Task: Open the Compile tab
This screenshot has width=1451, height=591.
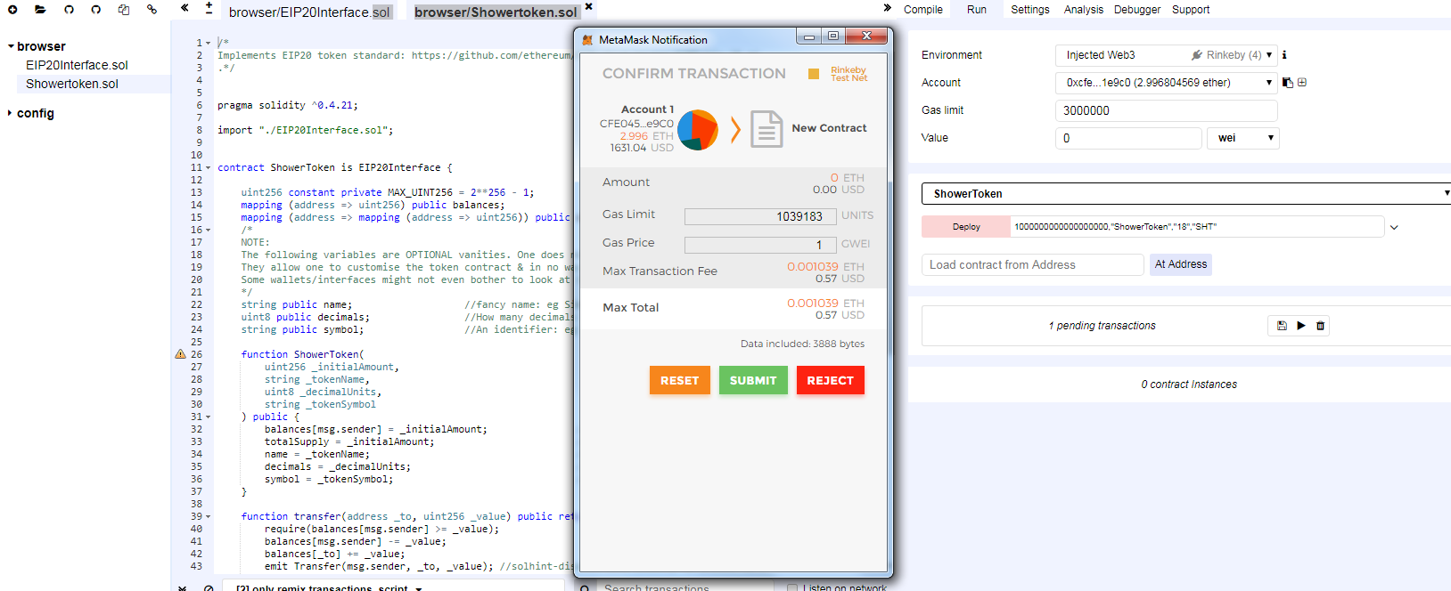Action: pyautogui.click(x=922, y=10)
